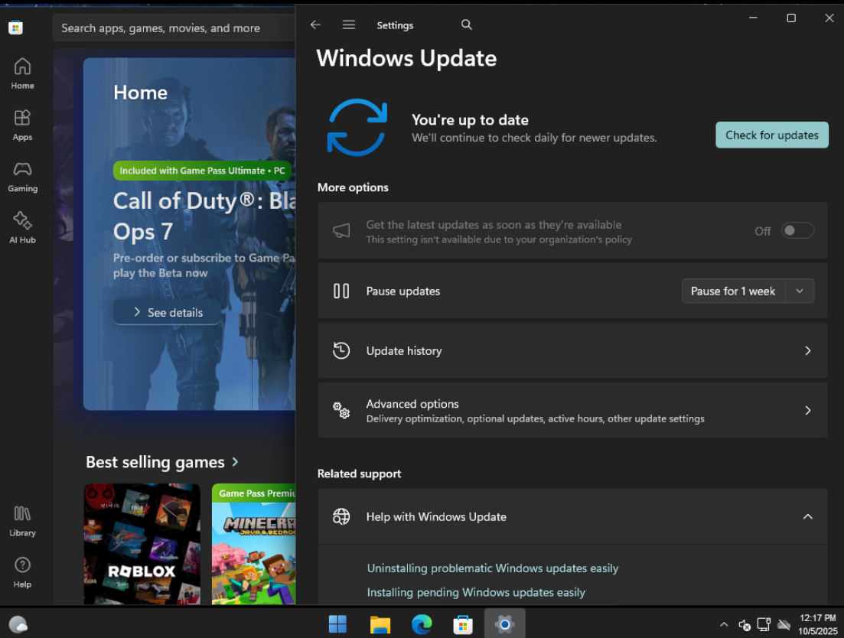Click the Windows Update sync arrows icon
Viewport: 844px width, 638px height.
(x=357, y=128)
